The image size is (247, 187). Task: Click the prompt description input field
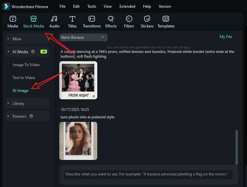pos(148,174)
